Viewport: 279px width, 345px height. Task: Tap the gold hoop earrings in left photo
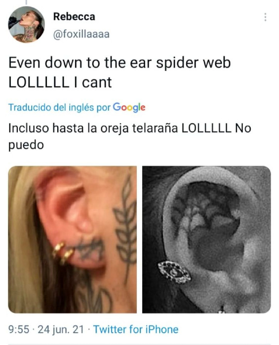[x=63, y=252]
